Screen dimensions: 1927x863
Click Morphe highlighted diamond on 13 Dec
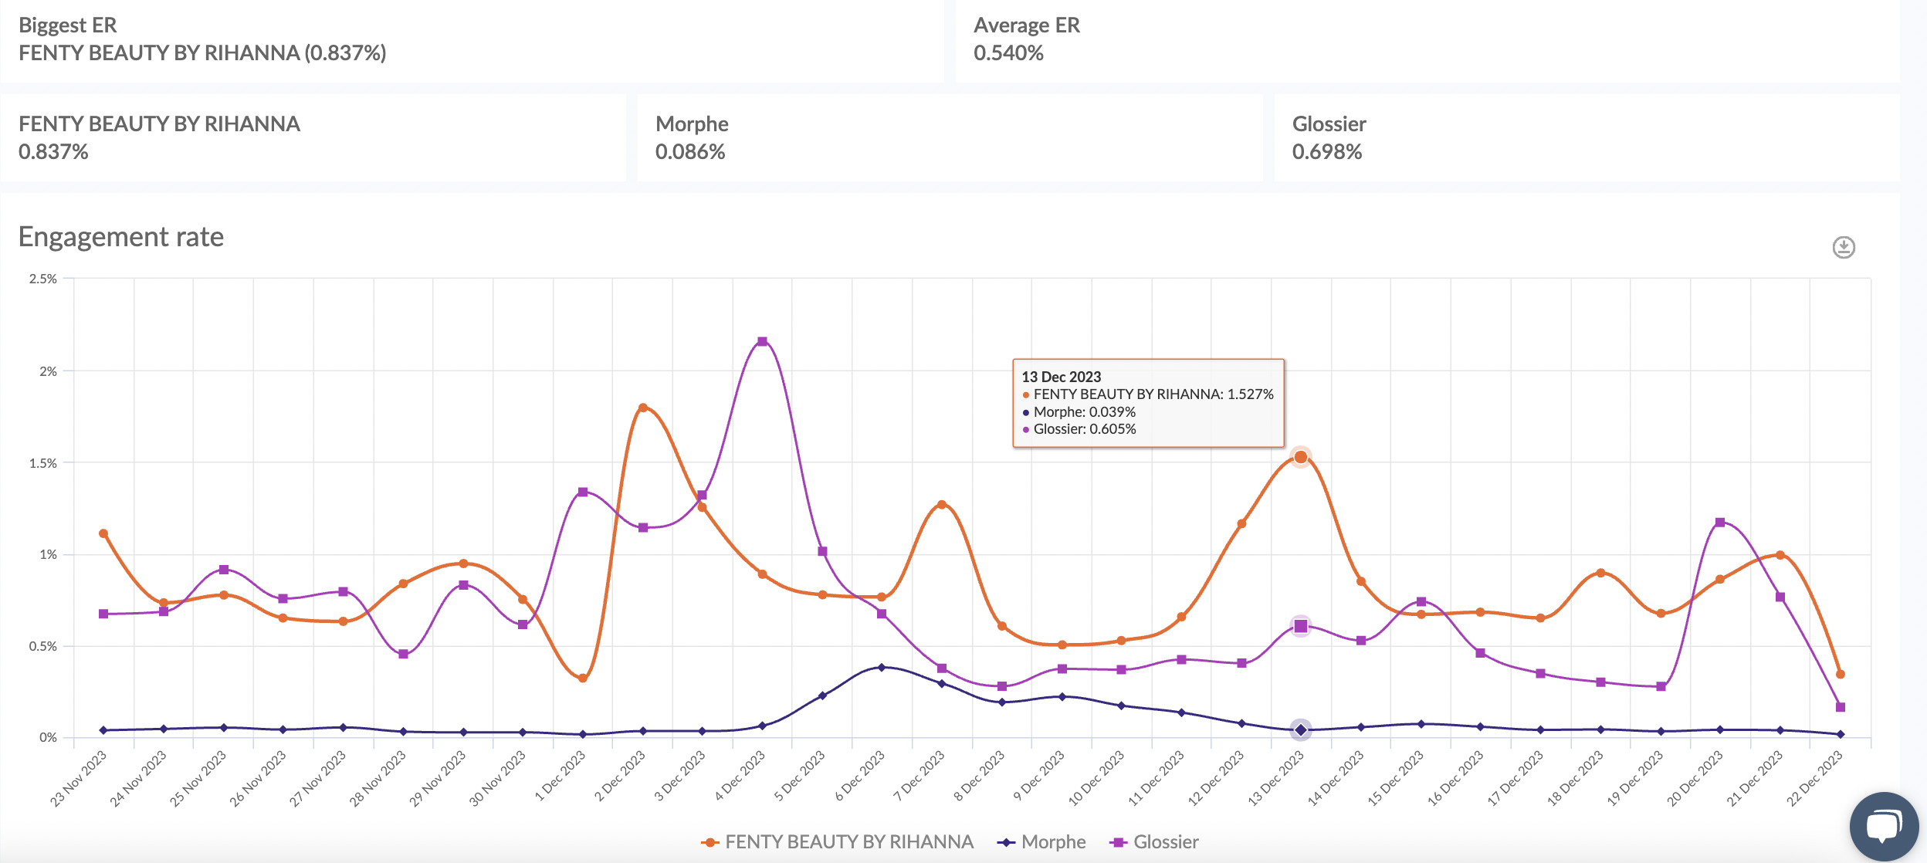point(1300,729)
